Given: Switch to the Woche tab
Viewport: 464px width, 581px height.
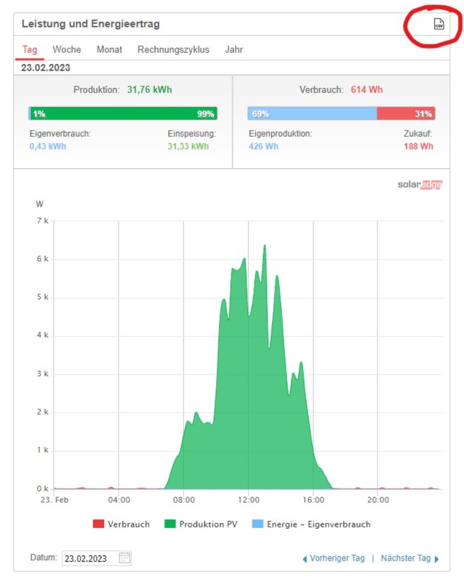Looking at the screenshot, I should [67, 49].
